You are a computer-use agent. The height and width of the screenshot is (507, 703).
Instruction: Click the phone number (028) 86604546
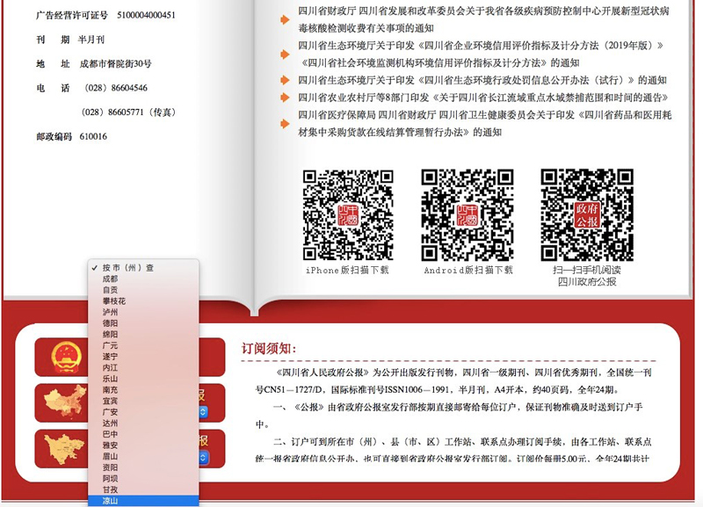116,88
